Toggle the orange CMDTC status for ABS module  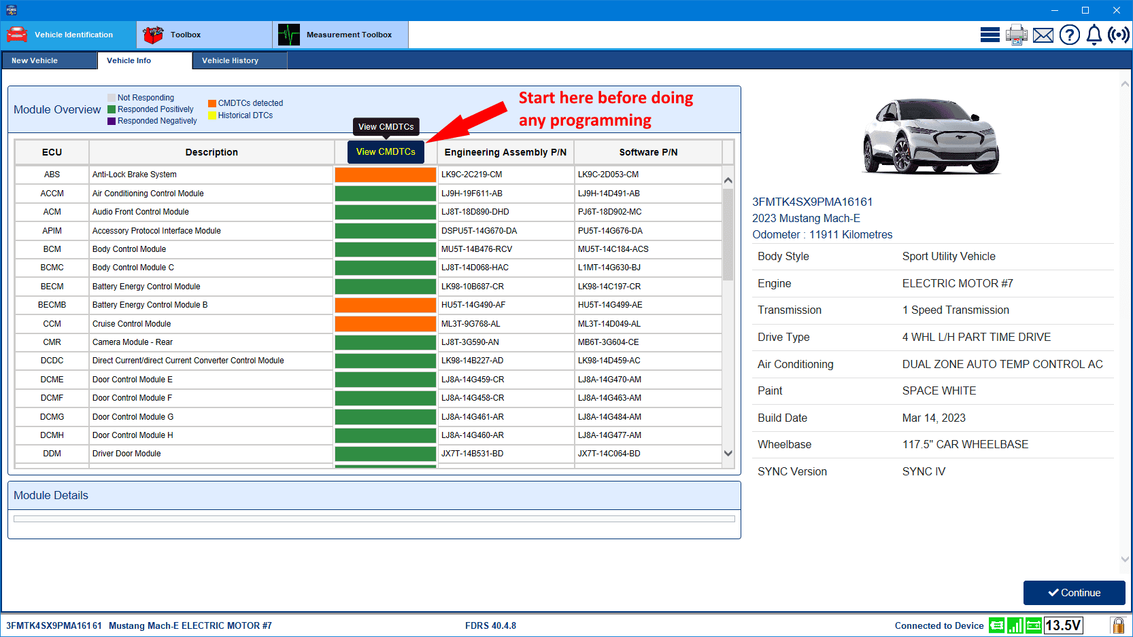click(x=385, y=175)
